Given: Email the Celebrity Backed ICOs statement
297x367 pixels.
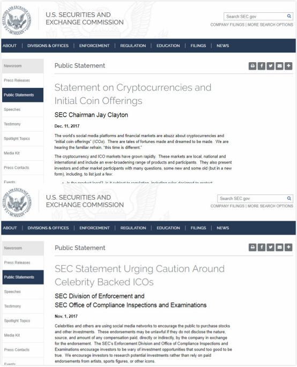Looking at the screenshot, I should (x=279, y=247).
